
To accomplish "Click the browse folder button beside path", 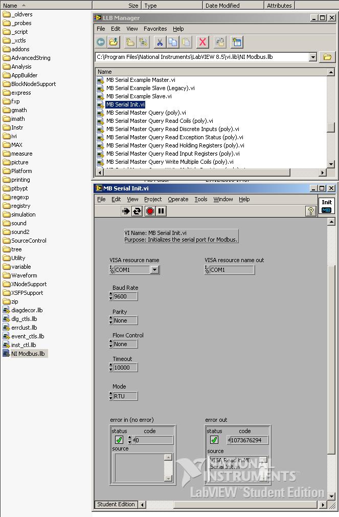I will 327,57.
